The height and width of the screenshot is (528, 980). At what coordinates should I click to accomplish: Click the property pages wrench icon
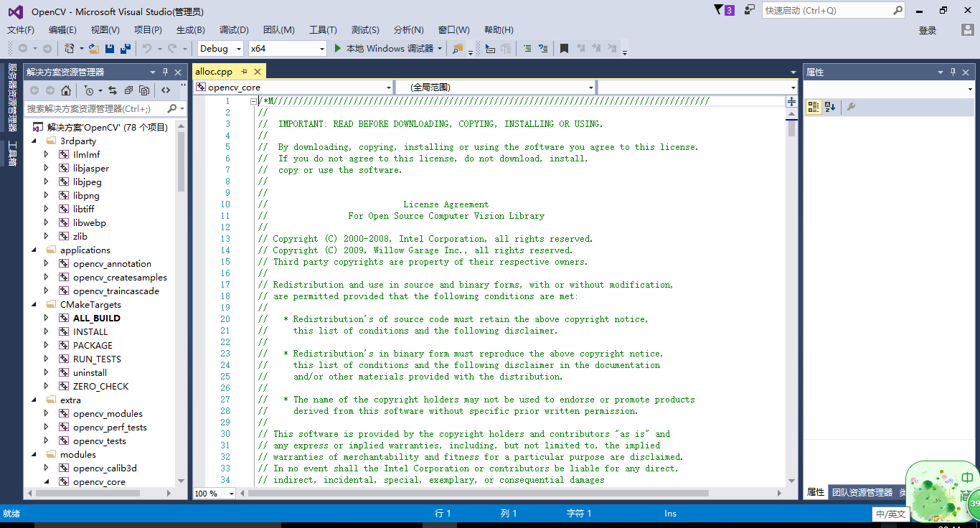[x=851, y=107]
